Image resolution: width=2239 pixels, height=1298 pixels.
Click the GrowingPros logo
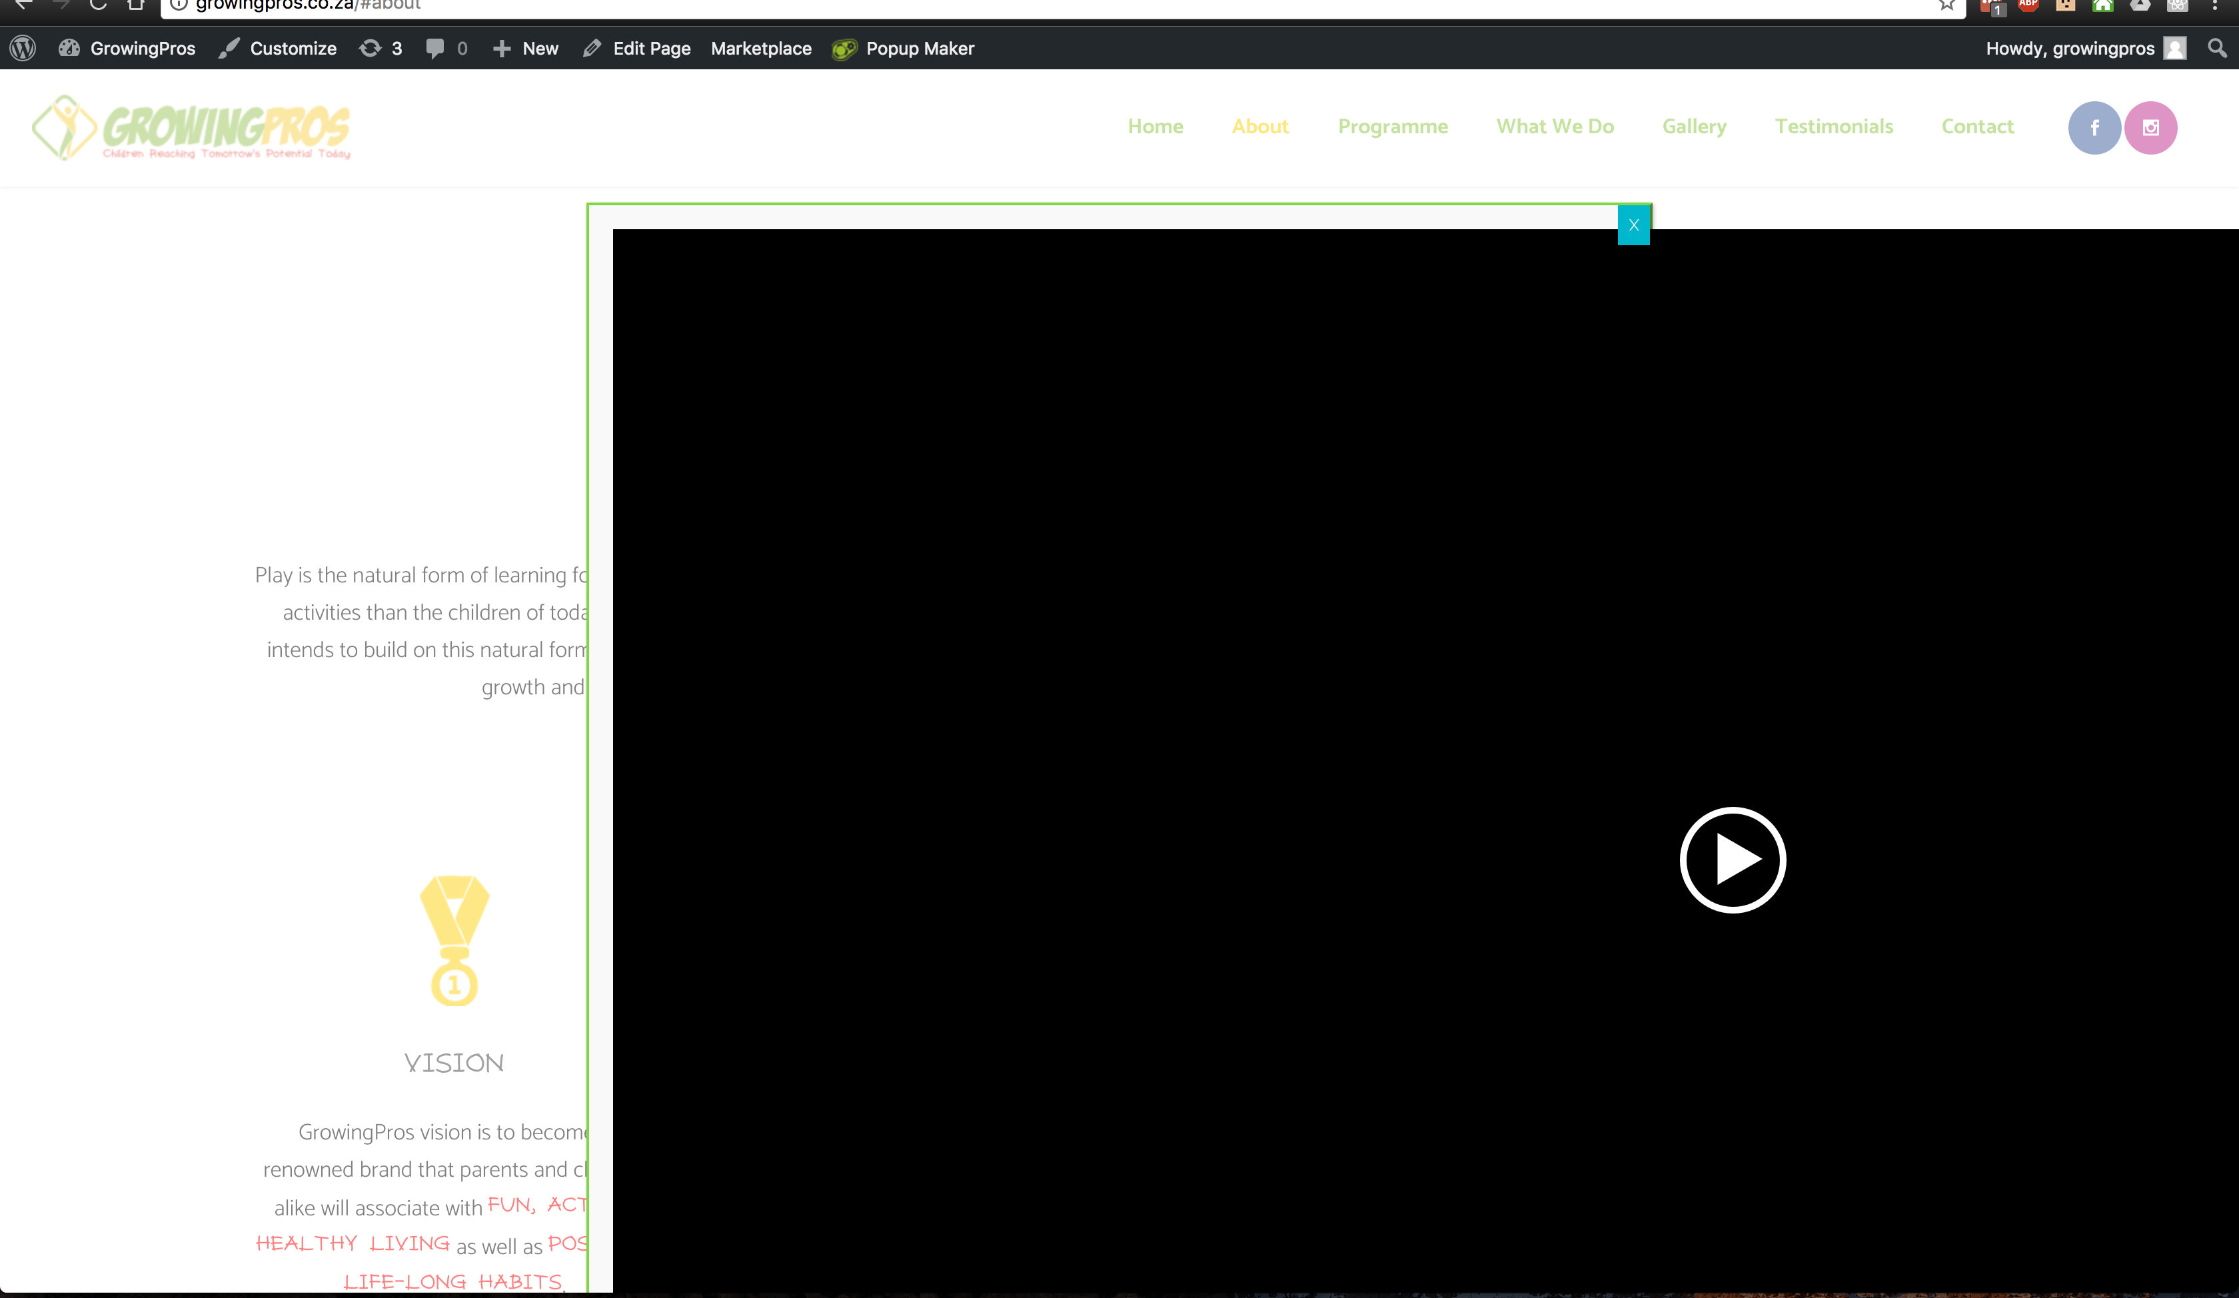(x=191, y=128)
